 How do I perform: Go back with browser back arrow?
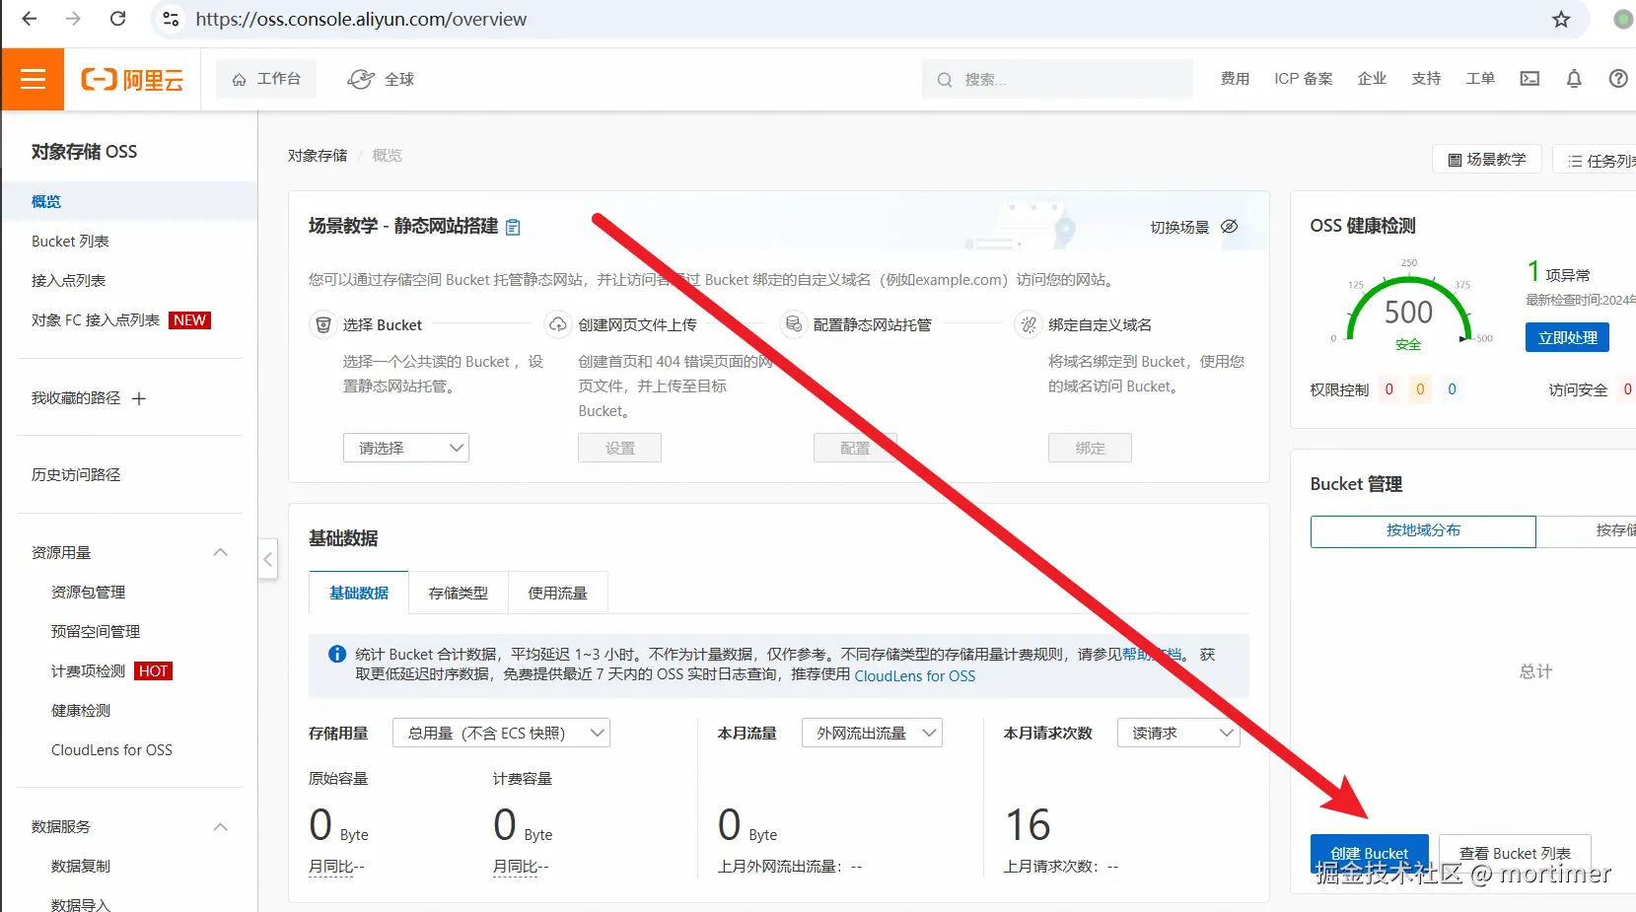pos(30,19)
